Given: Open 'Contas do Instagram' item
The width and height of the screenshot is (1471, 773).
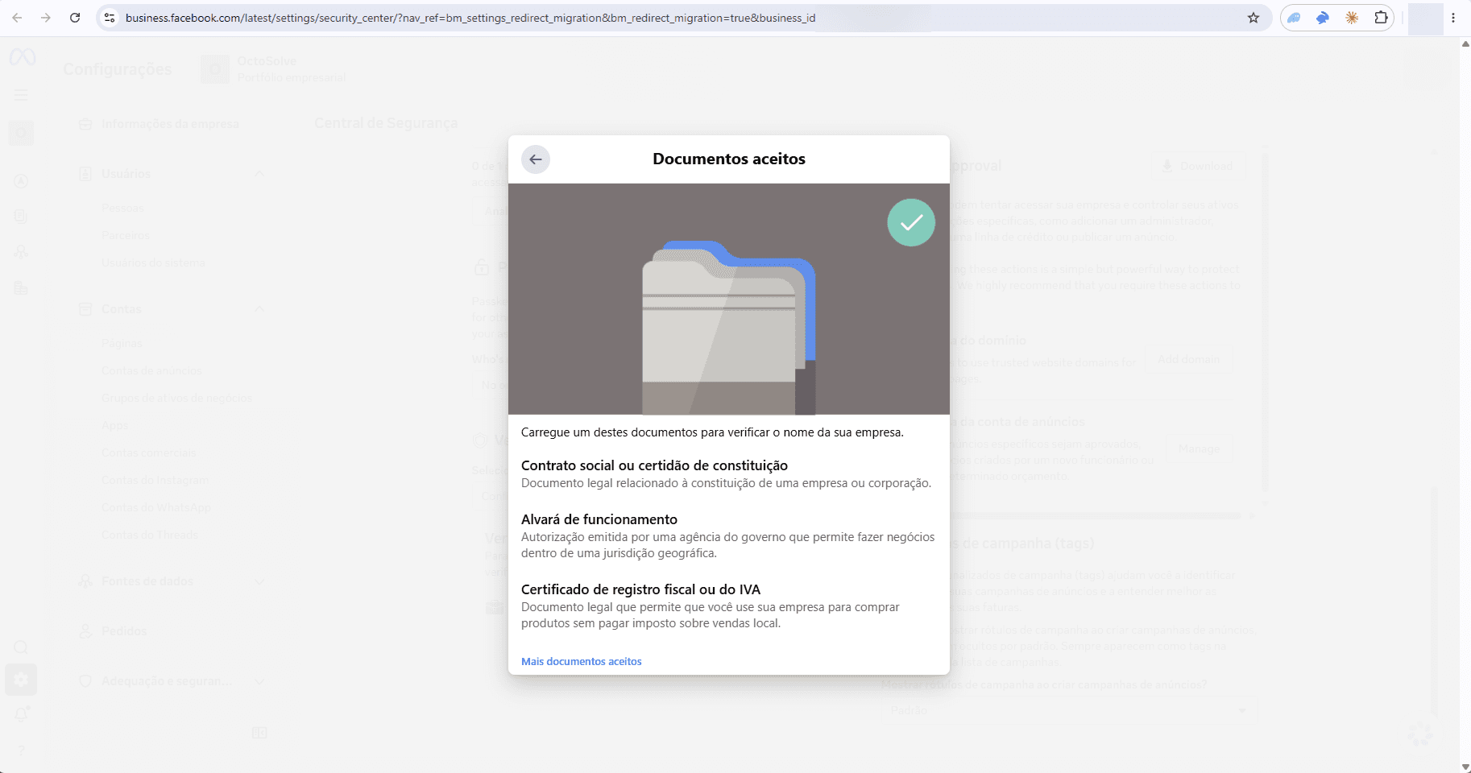Looking at the screenshot, I should tap(155, 481).
